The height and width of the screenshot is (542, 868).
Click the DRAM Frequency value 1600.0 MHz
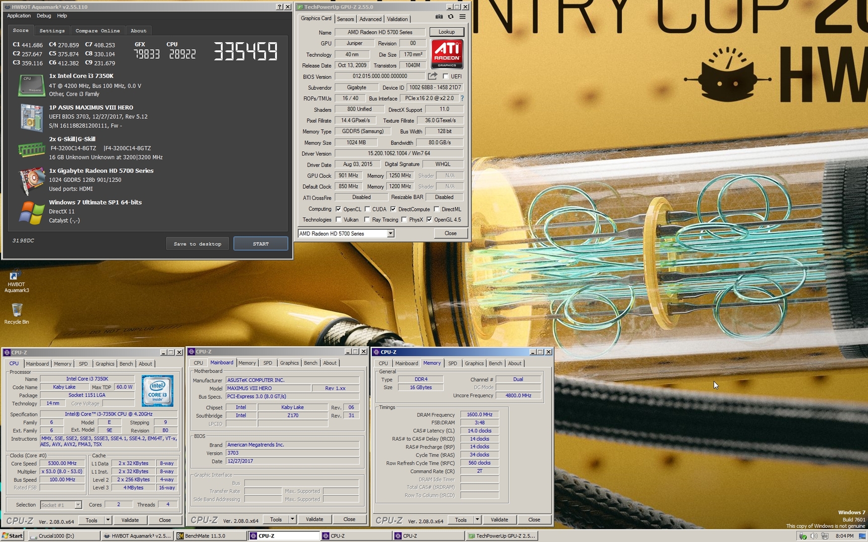pyautogui.click(x=480, y=415)
